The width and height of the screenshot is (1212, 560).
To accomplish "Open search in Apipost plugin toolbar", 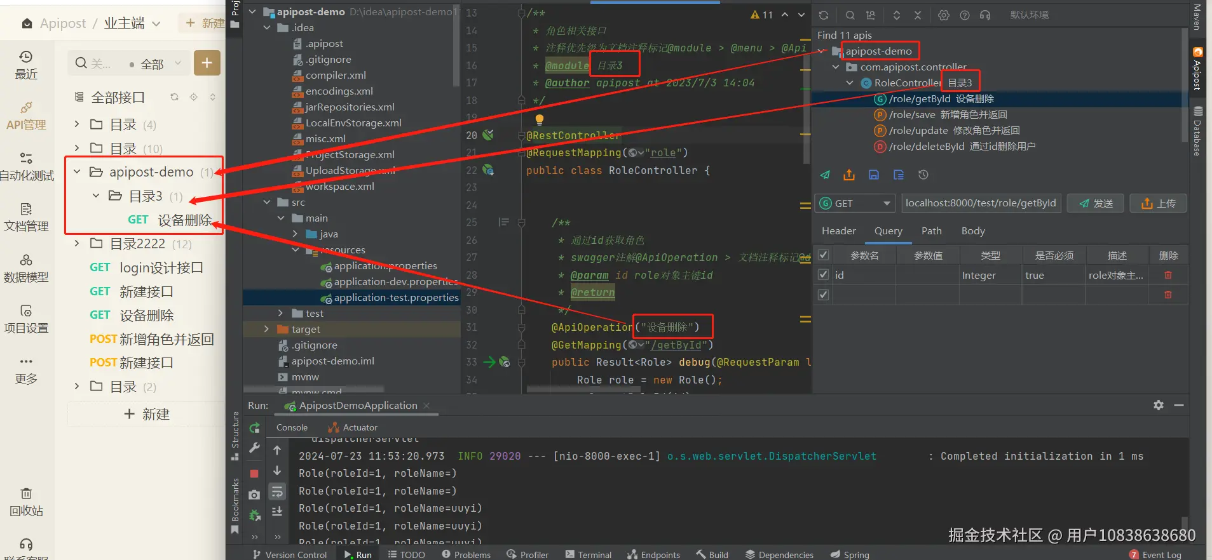I will 850,15.
